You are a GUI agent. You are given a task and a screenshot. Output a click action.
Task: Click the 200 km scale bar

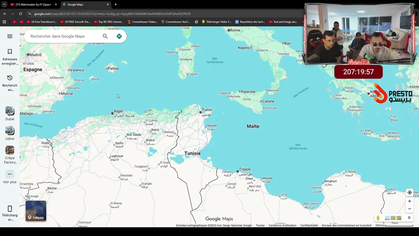pos(394,226)
